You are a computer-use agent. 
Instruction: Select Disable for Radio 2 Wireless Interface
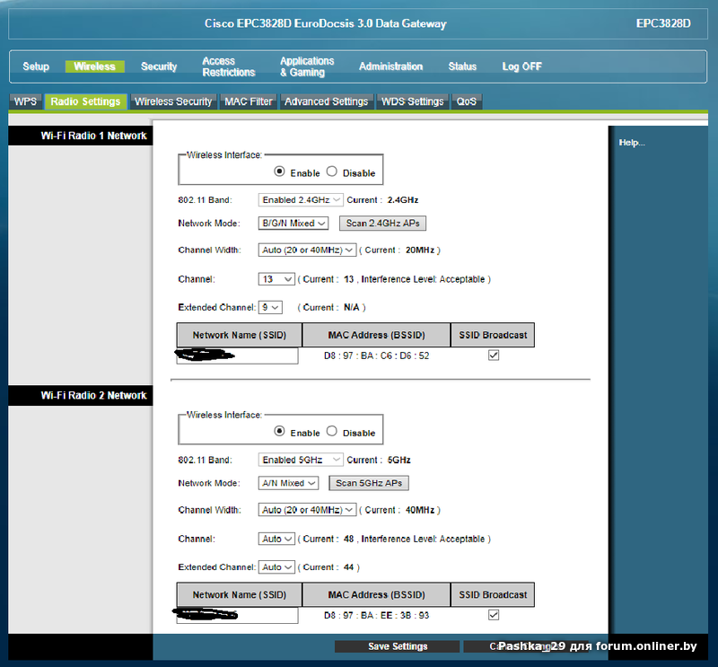331,431
